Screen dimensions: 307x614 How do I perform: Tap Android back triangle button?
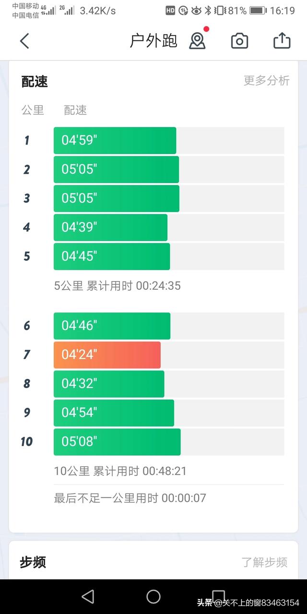click(88, 596)
